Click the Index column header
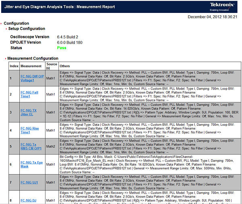Screen dimensions: 242x204 (14, 66)
